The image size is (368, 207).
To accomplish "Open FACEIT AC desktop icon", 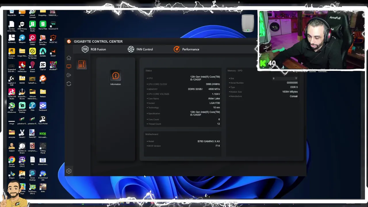I will pos(53,39).
